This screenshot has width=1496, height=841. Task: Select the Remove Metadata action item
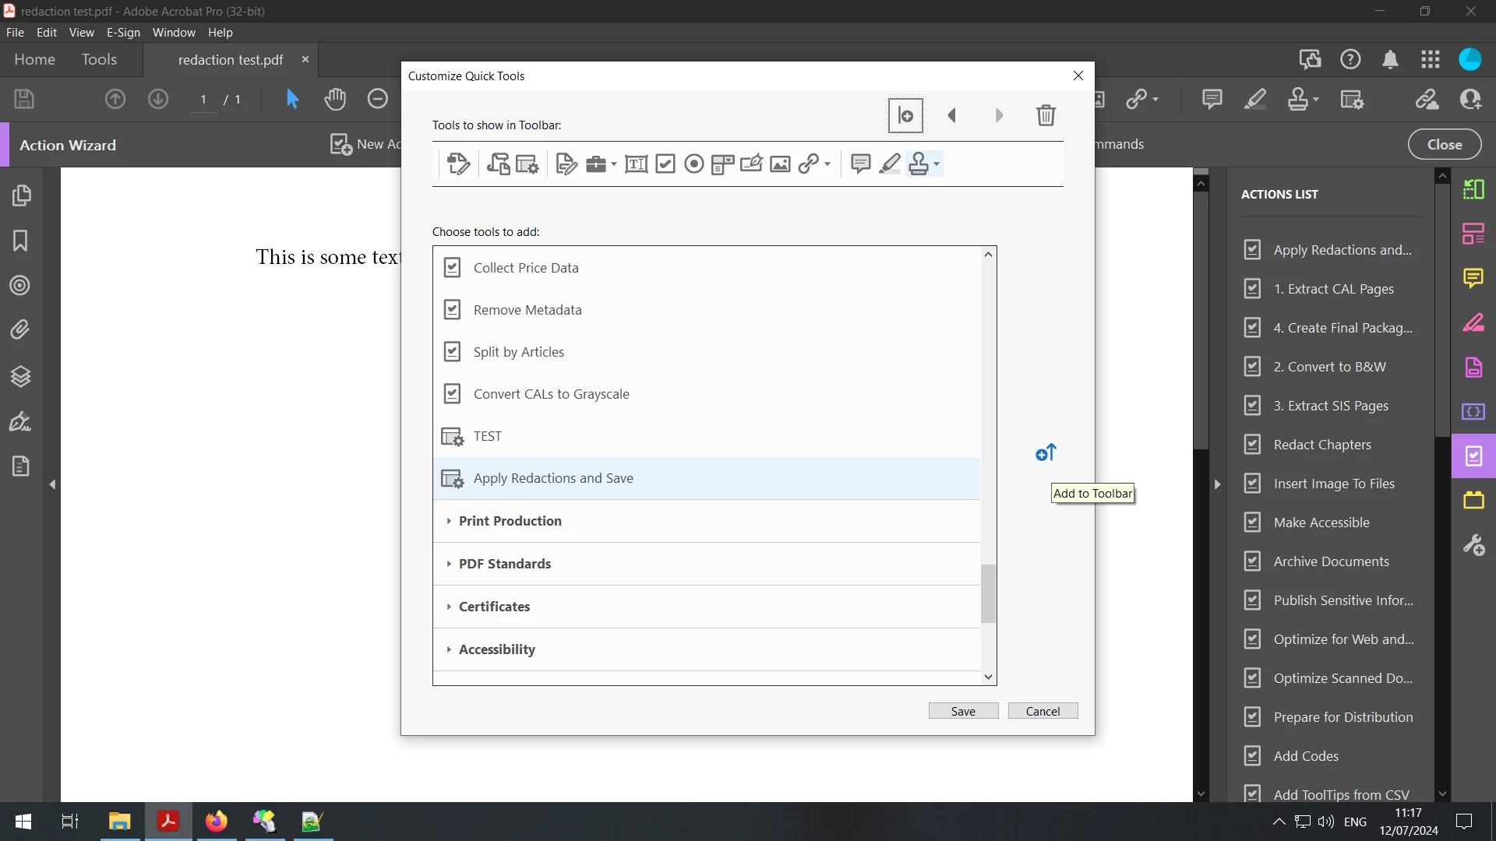tap(527, 310)
